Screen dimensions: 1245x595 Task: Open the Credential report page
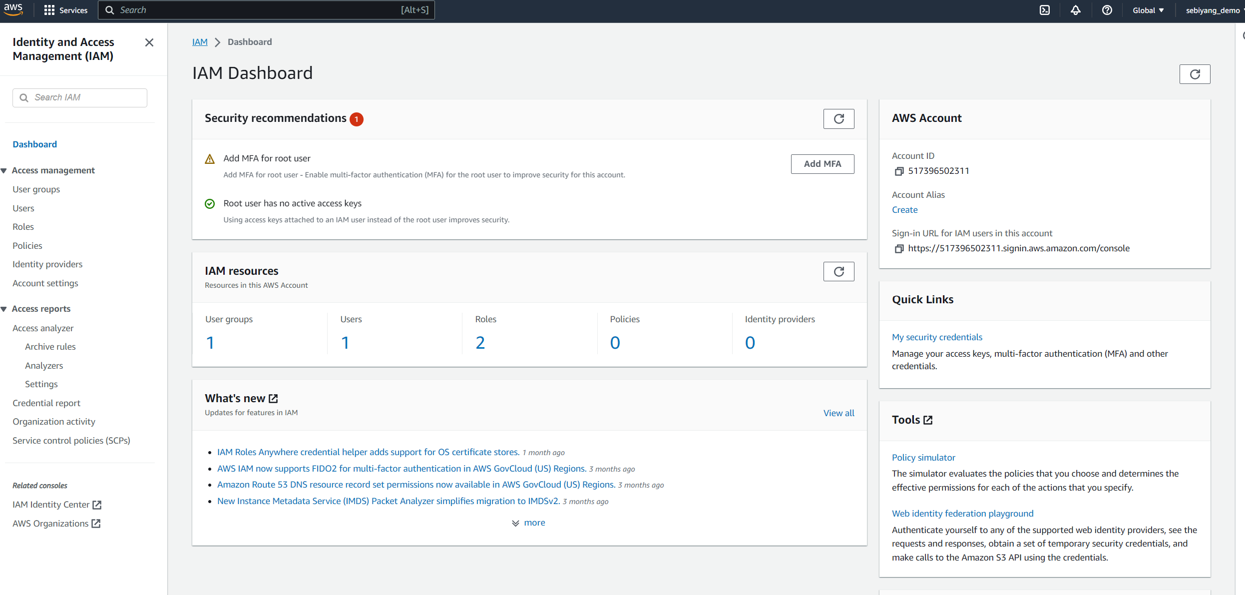pyautogui.click(x=46, y=403)
